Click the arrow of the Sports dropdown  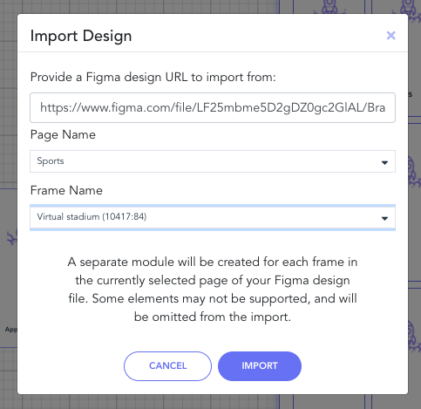[x=384, y=162]
